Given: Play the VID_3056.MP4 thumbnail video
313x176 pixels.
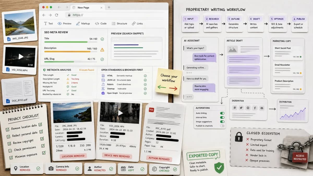Looking at the screenshot, I should 21,56.
